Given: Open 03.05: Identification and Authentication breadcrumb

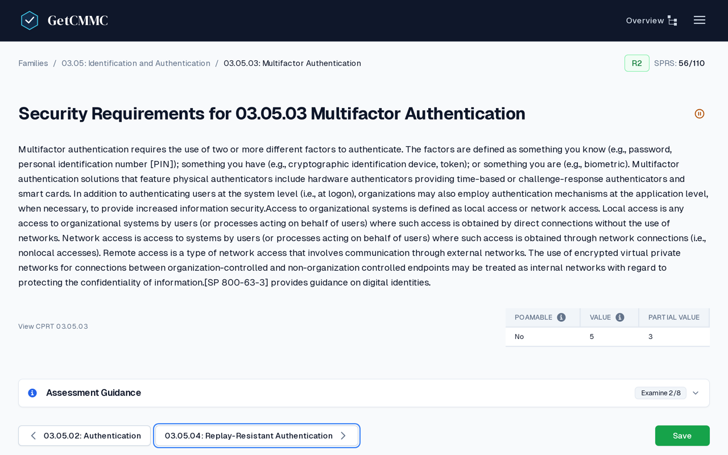Looking at the screenshot, I should (136, 63).
